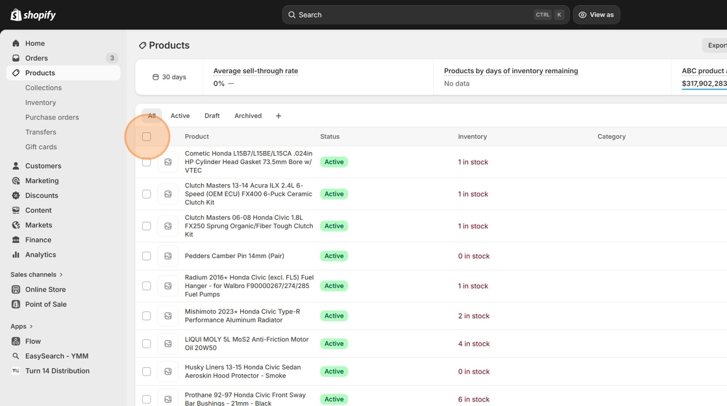Viewport: 727px width, 406px height.
Task: Tick the select-all products checkbox
Action: (147, 137)
